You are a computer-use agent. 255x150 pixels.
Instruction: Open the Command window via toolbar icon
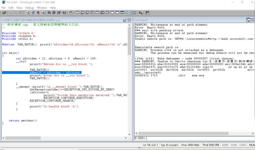pos(77,13)
